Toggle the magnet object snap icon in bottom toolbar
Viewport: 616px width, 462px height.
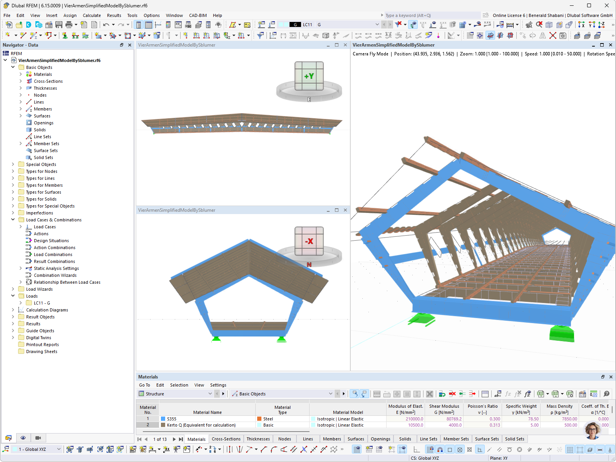440,449
